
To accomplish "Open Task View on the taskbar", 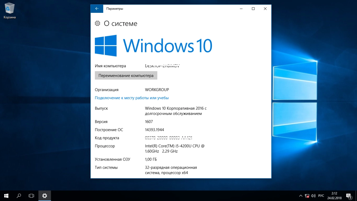I will coord(32,196).
